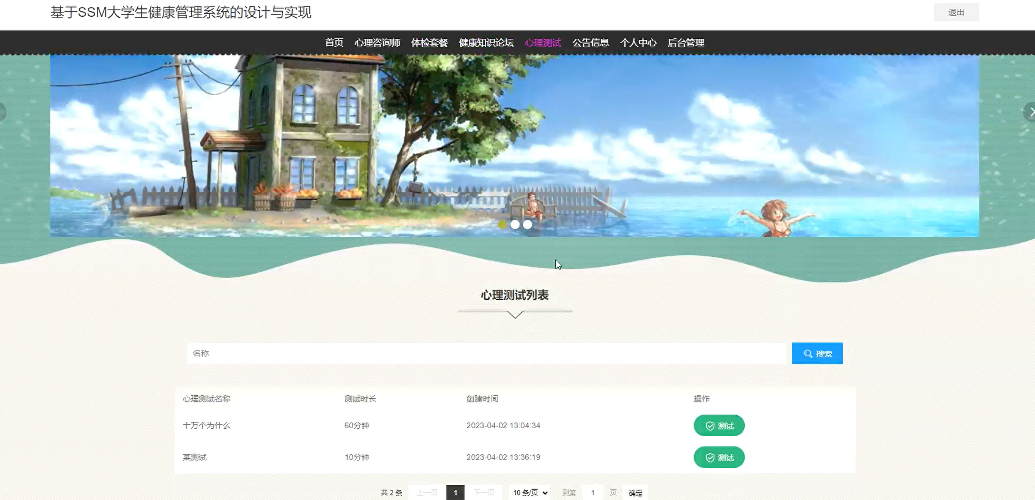Click the 10分钟 duration cell
Image resolution: width=1035 pixels, height=500 pixels.
(x=357, y=458)
